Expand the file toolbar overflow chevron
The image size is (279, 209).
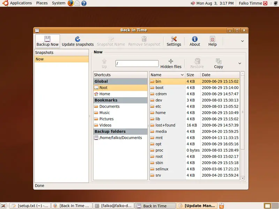coord(240,63)
